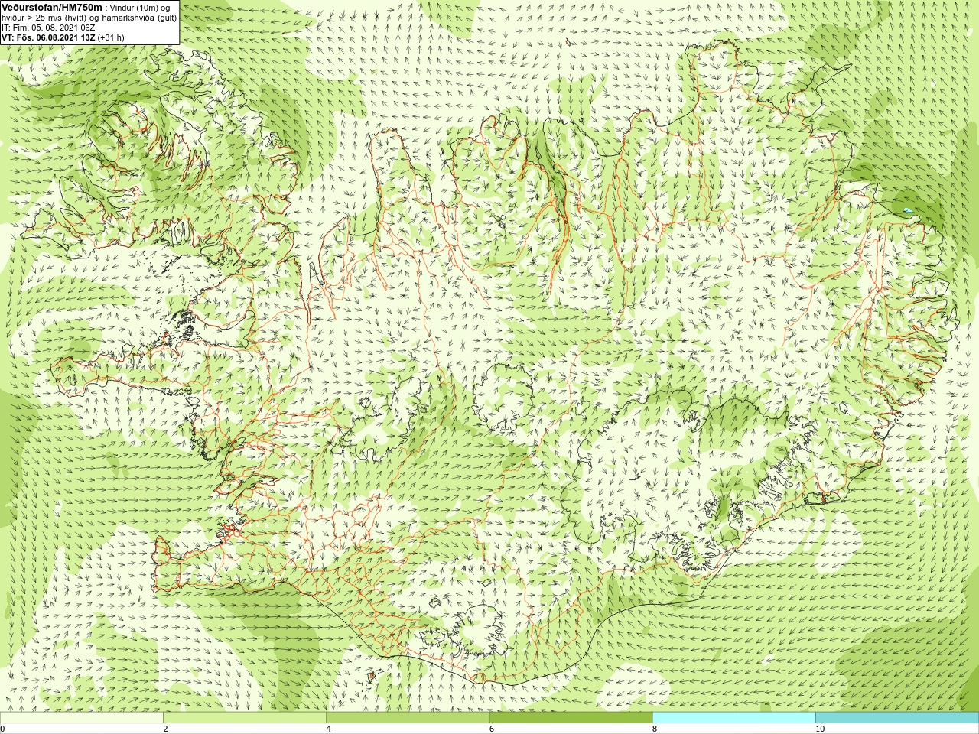Click the legend scale value '0'
Image resolution: width=979 pixels, height=734 pixels.
pos(3,729)
